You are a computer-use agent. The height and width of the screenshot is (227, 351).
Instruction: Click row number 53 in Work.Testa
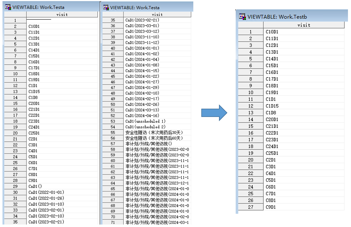(113, 121)
